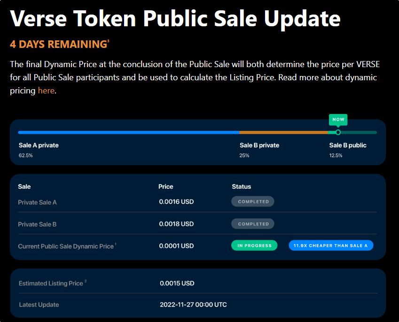Click the COMPLETED badge for Private Sale A
Image resolution: width=399 pixels, height=322 pixels.
pyautogui.click(x=253, y=201)
